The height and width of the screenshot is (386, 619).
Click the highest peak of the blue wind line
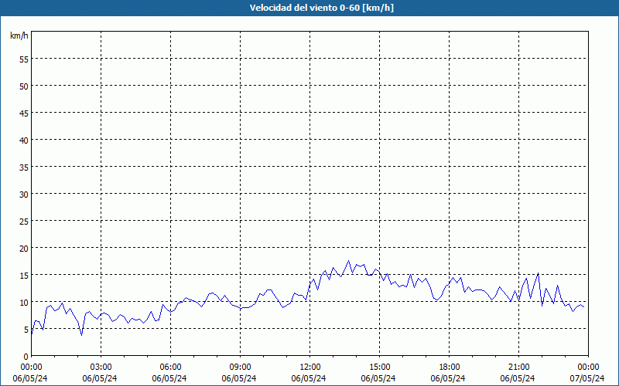pos(349,261)
